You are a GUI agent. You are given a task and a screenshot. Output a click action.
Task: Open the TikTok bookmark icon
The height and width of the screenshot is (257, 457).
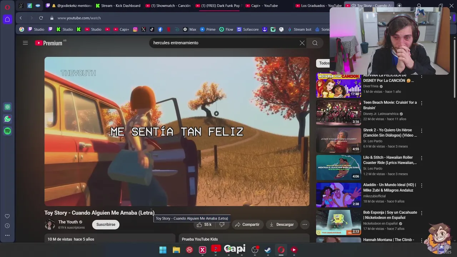[x=152, y=29]
